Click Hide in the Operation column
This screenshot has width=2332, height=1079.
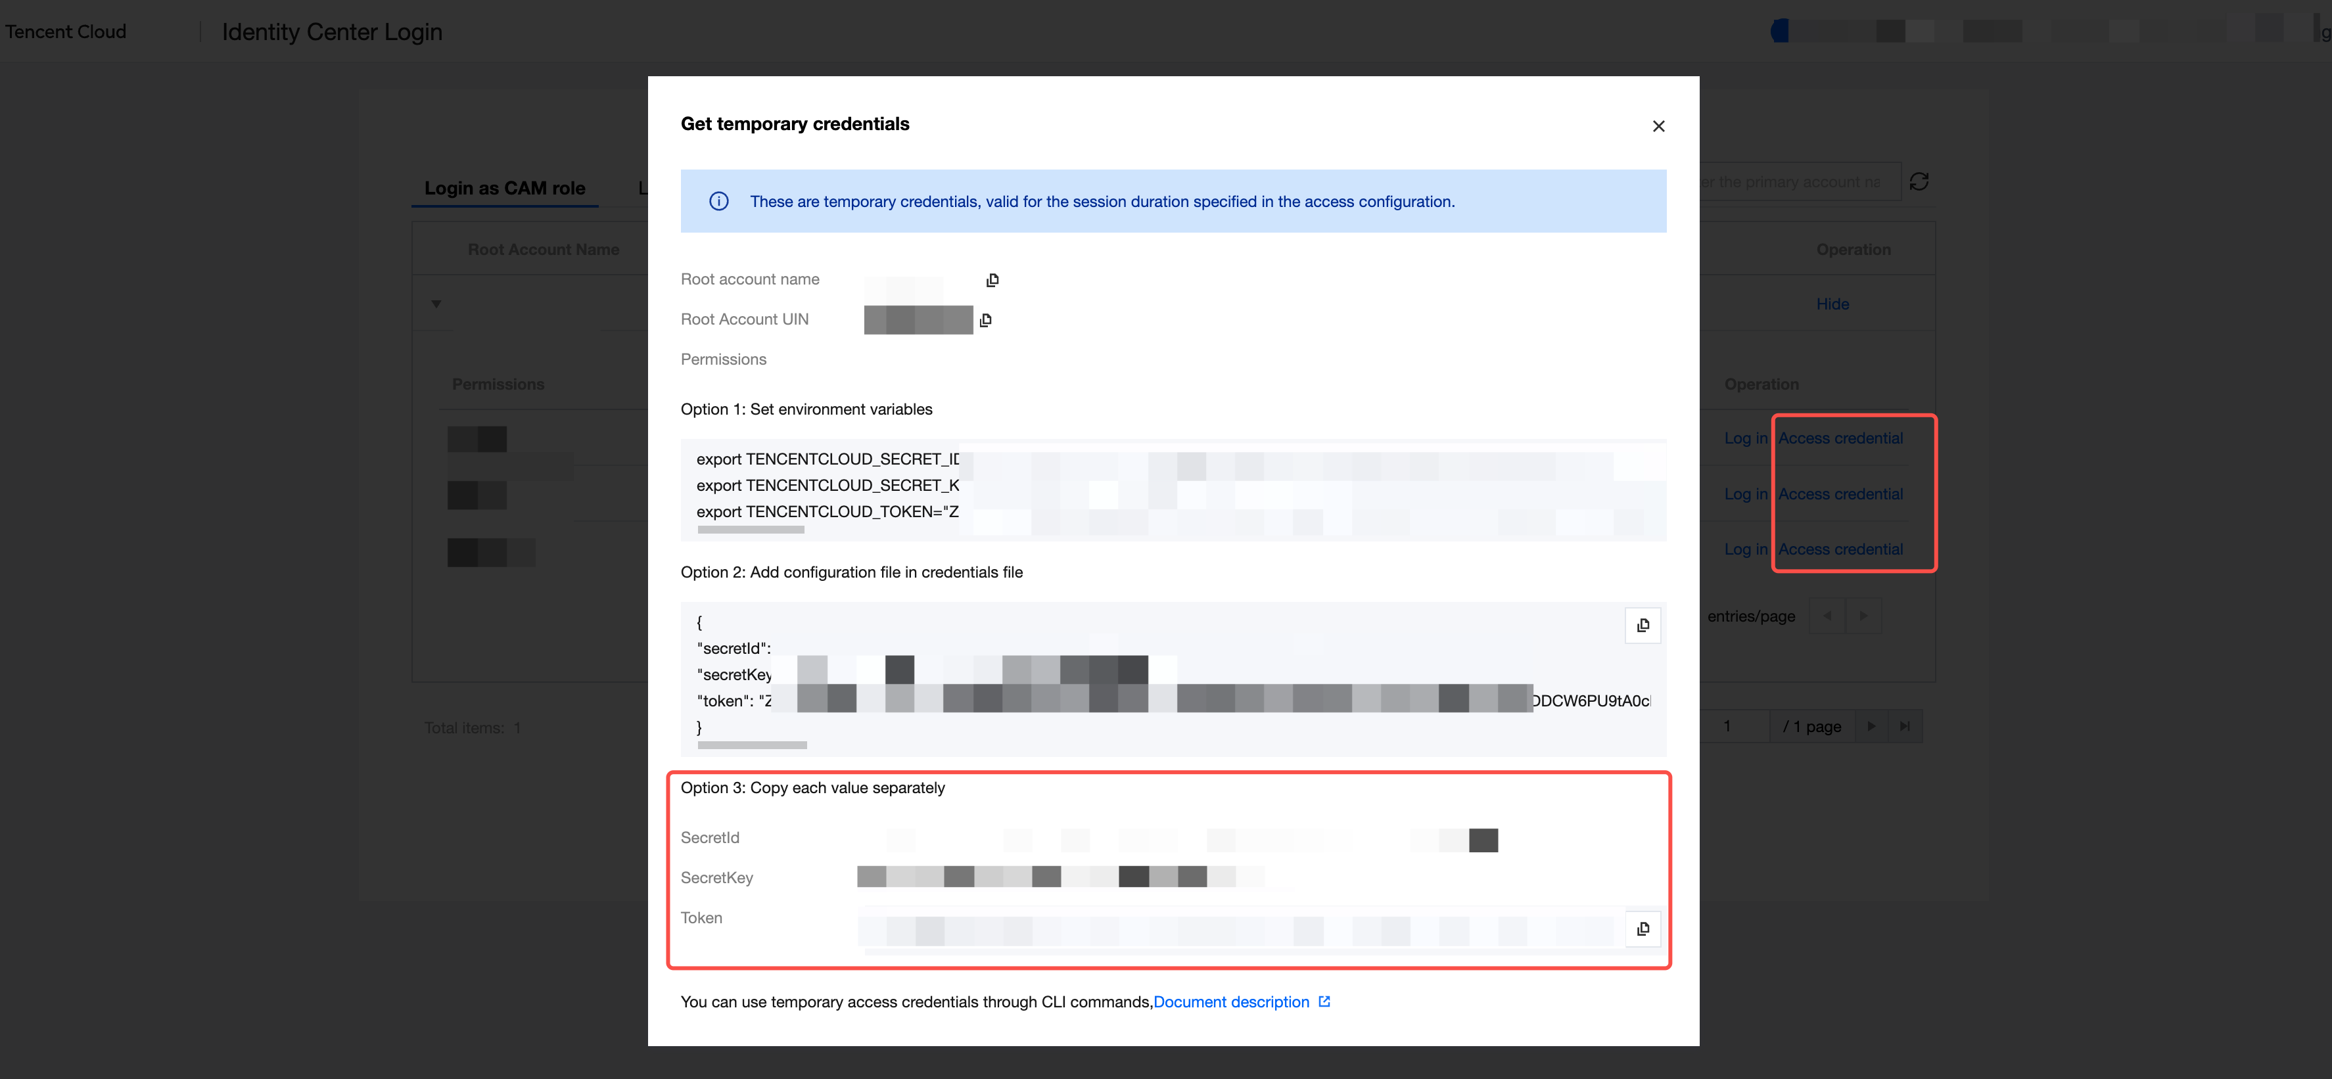point(1832,304)
